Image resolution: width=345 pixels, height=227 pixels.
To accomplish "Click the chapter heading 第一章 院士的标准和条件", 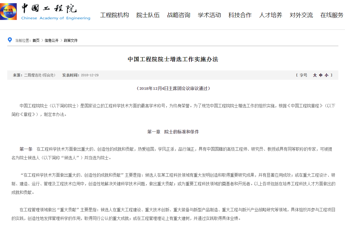I will pos(173,132).
